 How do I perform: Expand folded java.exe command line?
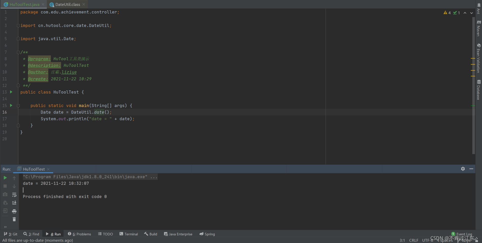pos(154,177)
